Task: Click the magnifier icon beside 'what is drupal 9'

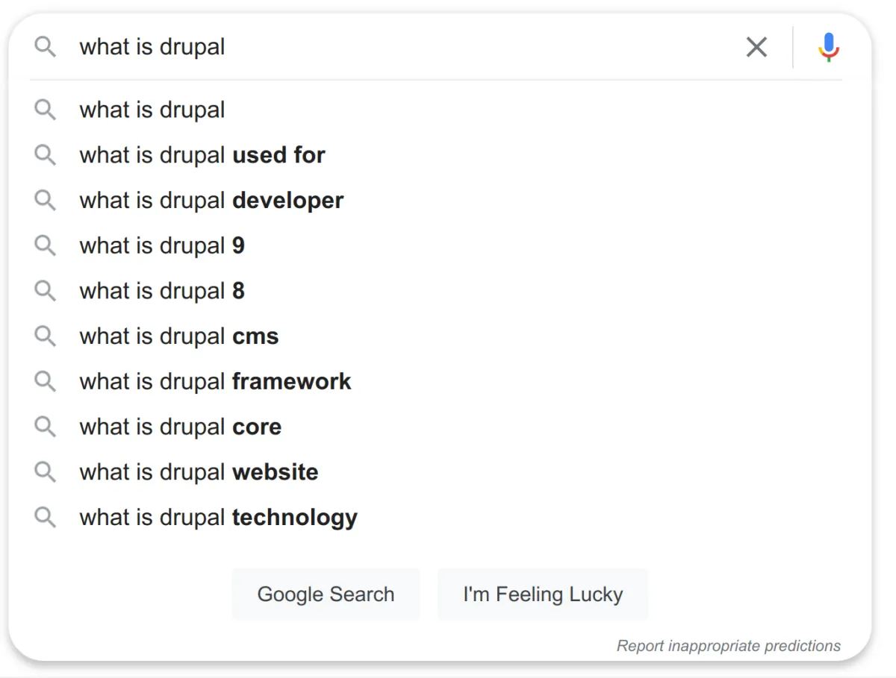Action: pos(46,245)
